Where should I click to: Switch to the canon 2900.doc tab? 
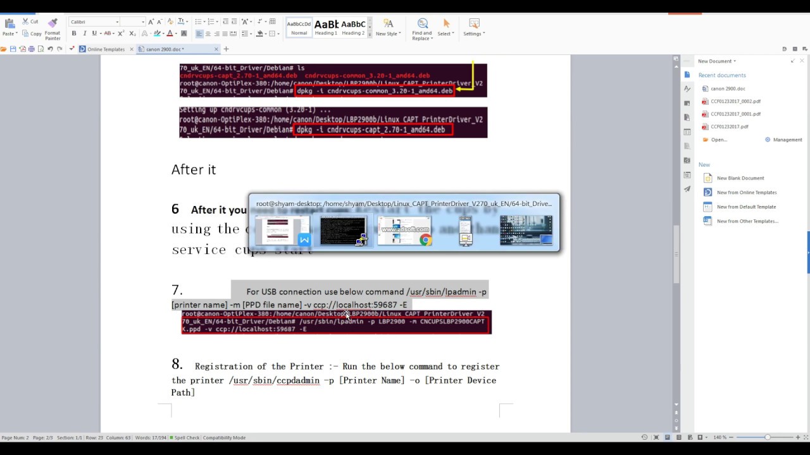point(165,49)
